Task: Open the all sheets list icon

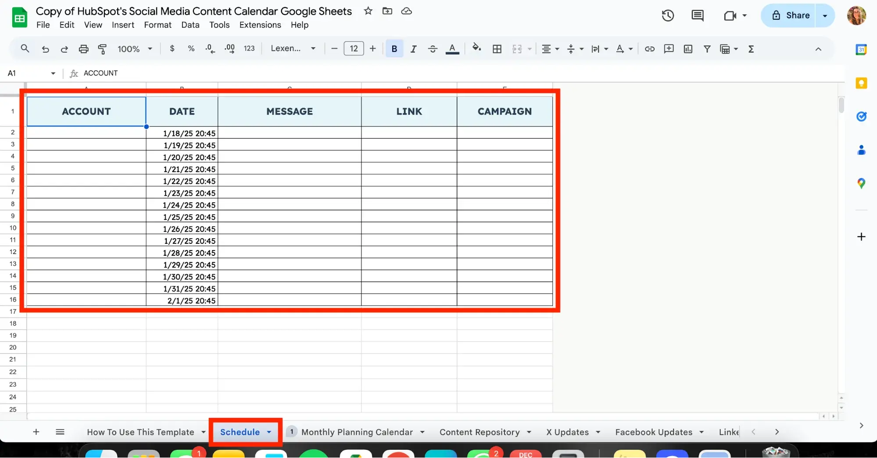Action: (x=60, y=432)
